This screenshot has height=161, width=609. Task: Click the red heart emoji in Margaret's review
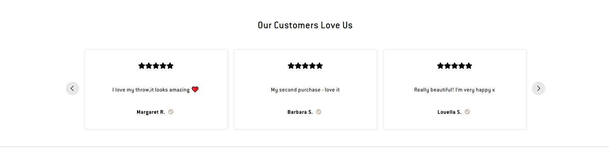(x=195, y=89)
